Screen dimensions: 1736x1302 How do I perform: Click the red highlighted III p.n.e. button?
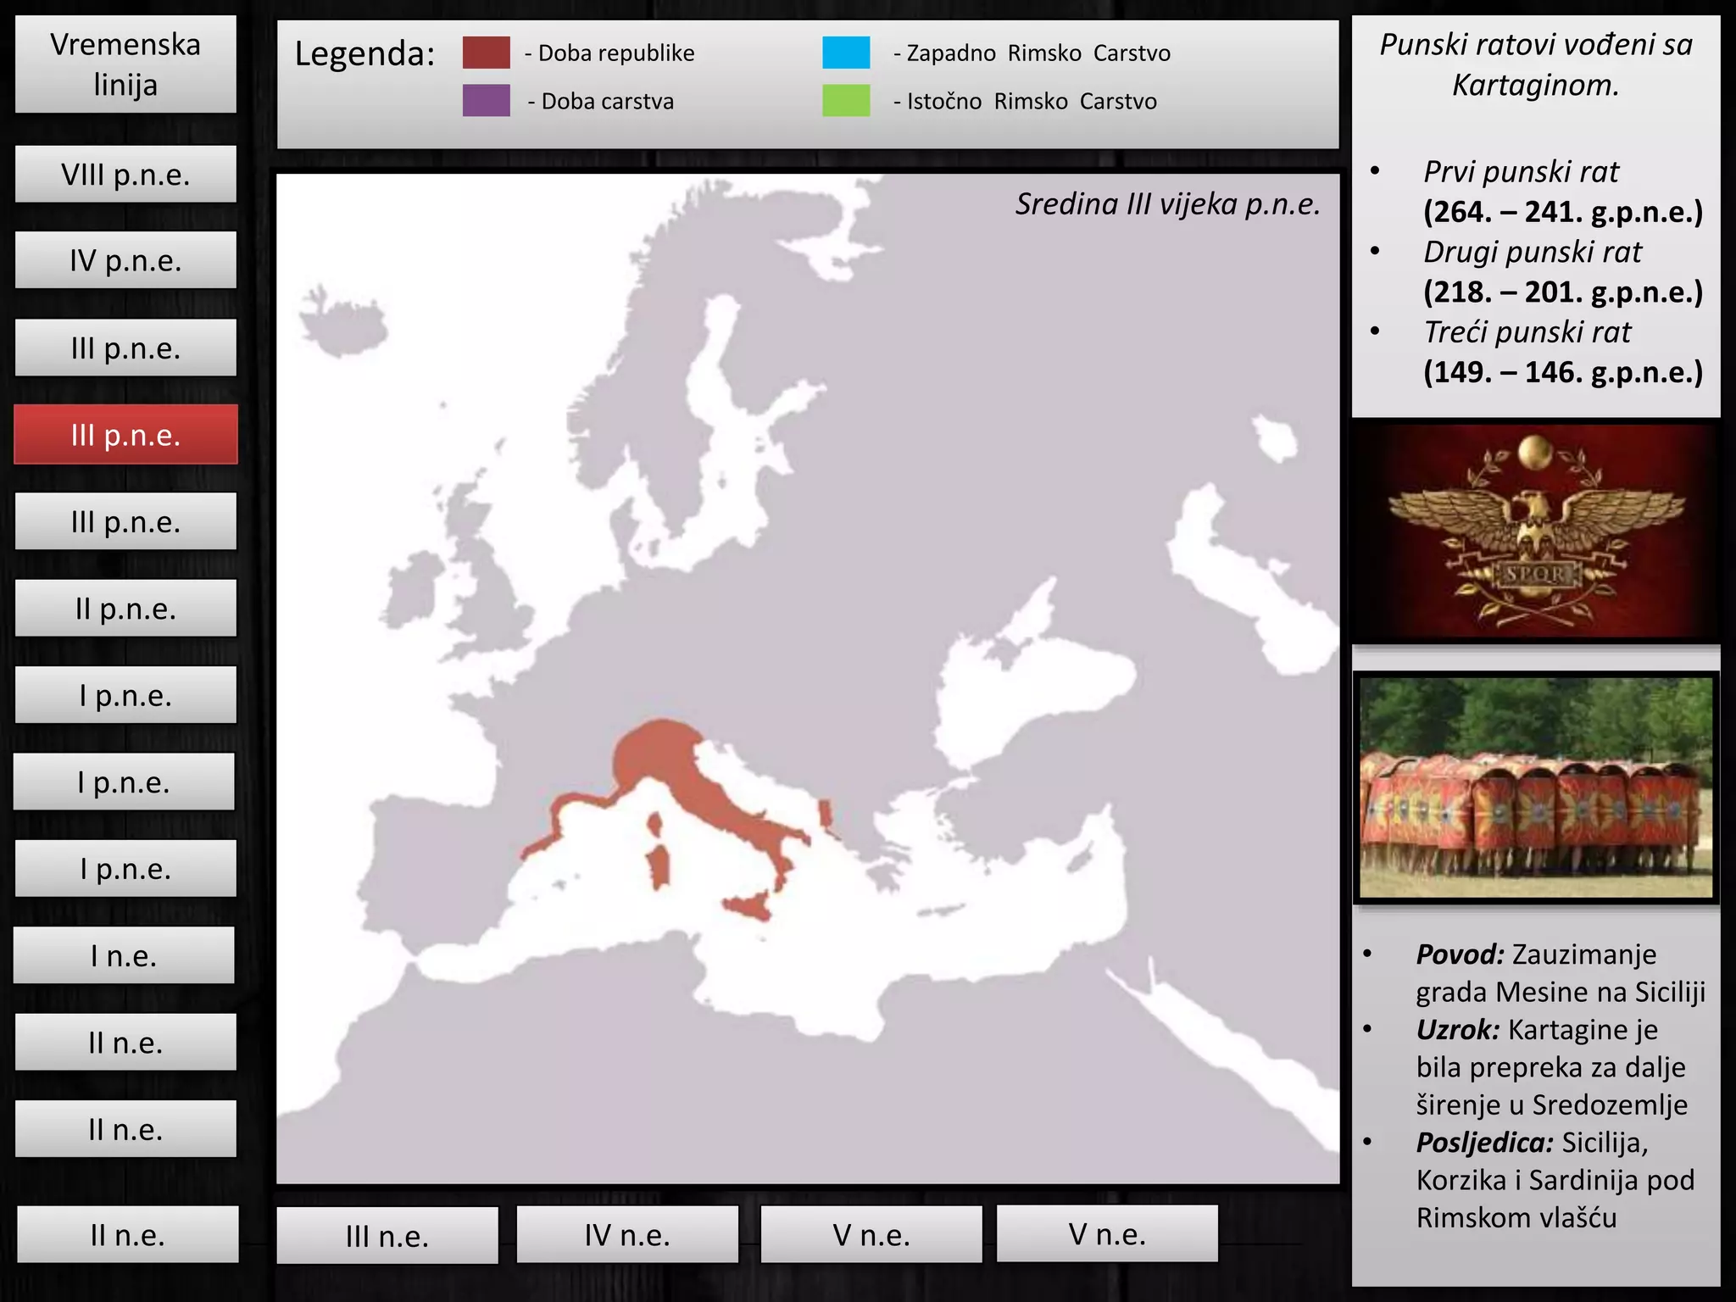coord(125,435)
